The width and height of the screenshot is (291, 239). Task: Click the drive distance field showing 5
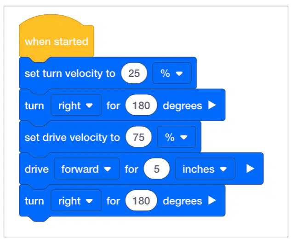[157, 169]
